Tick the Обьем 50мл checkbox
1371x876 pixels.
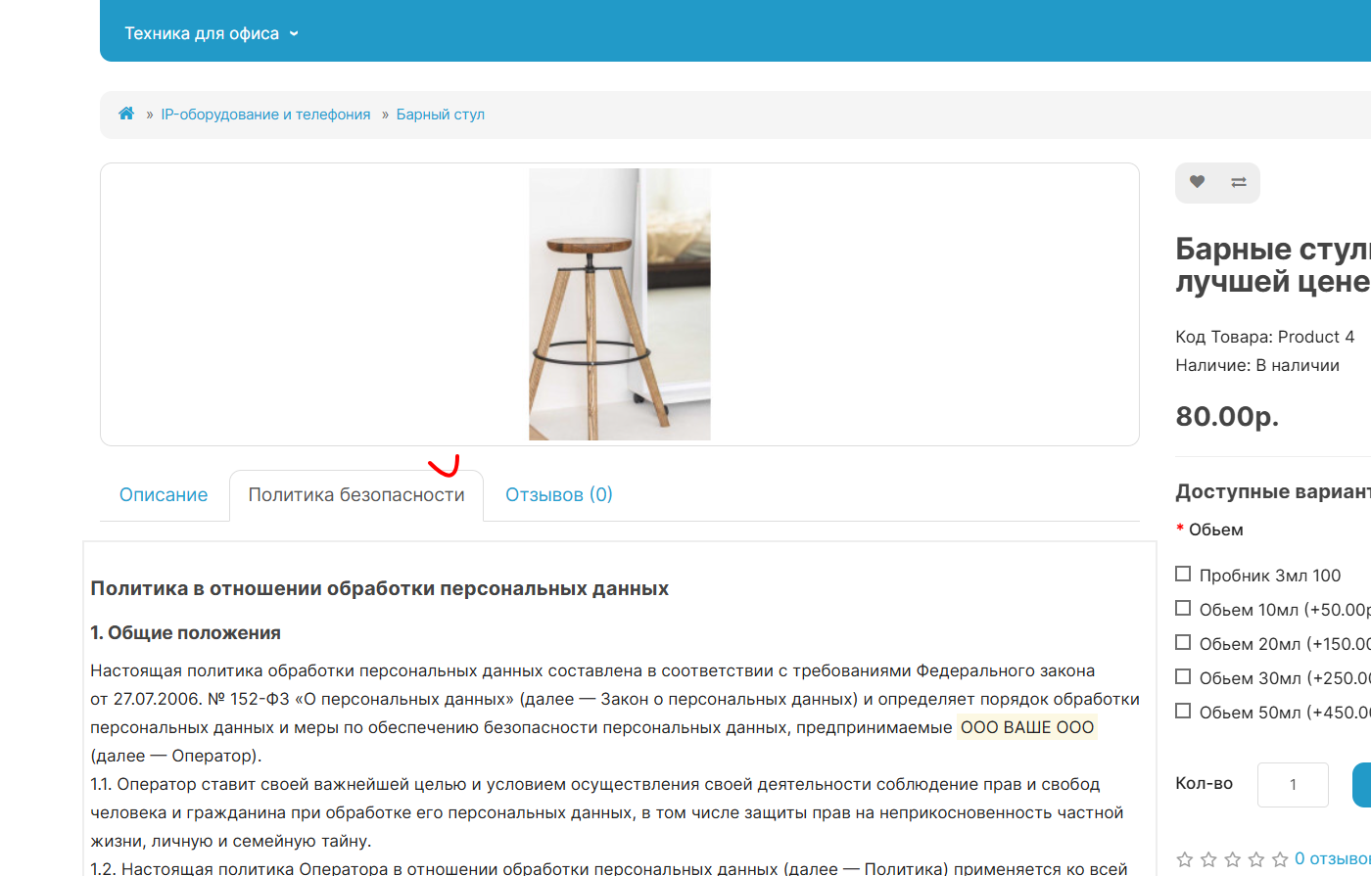[x=1183, y=711]
